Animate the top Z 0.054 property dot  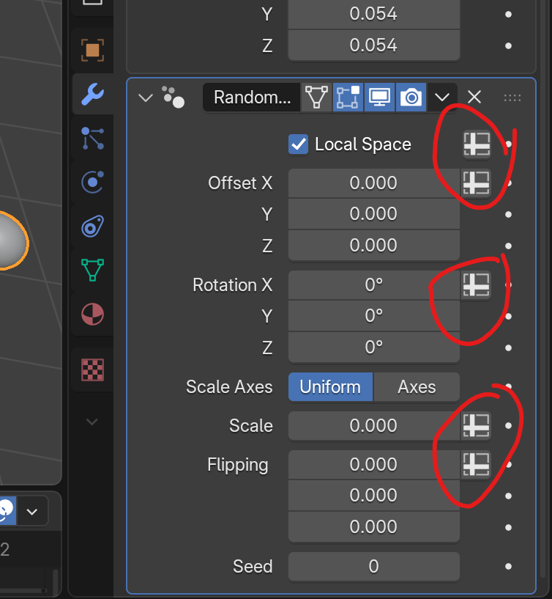pyautogui.click(x=509, y=46)
